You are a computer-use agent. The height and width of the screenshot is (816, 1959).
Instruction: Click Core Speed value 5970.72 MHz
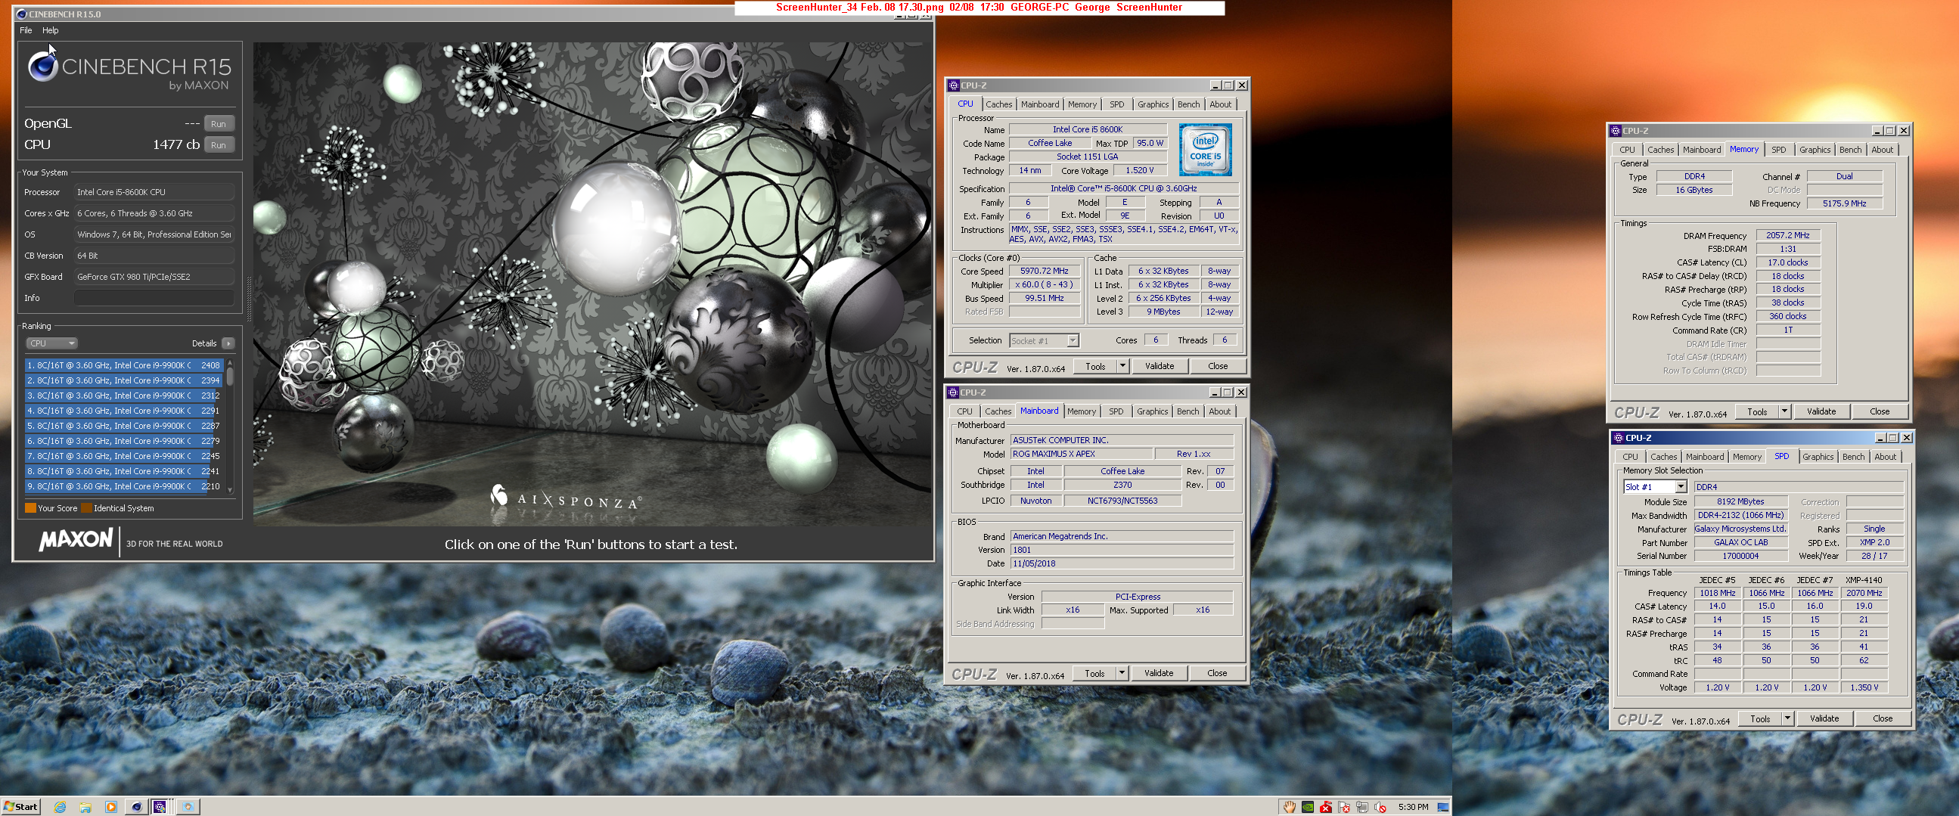pos(1044,271)
